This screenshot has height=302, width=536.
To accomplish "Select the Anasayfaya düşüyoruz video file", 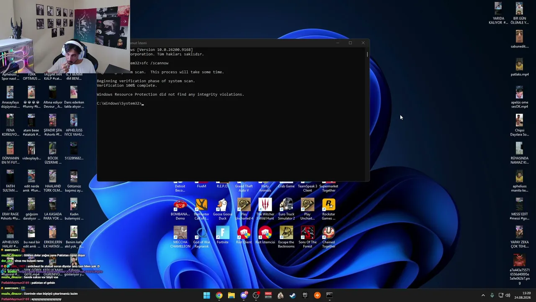I will pyautogui.click(x=10, y=98).
